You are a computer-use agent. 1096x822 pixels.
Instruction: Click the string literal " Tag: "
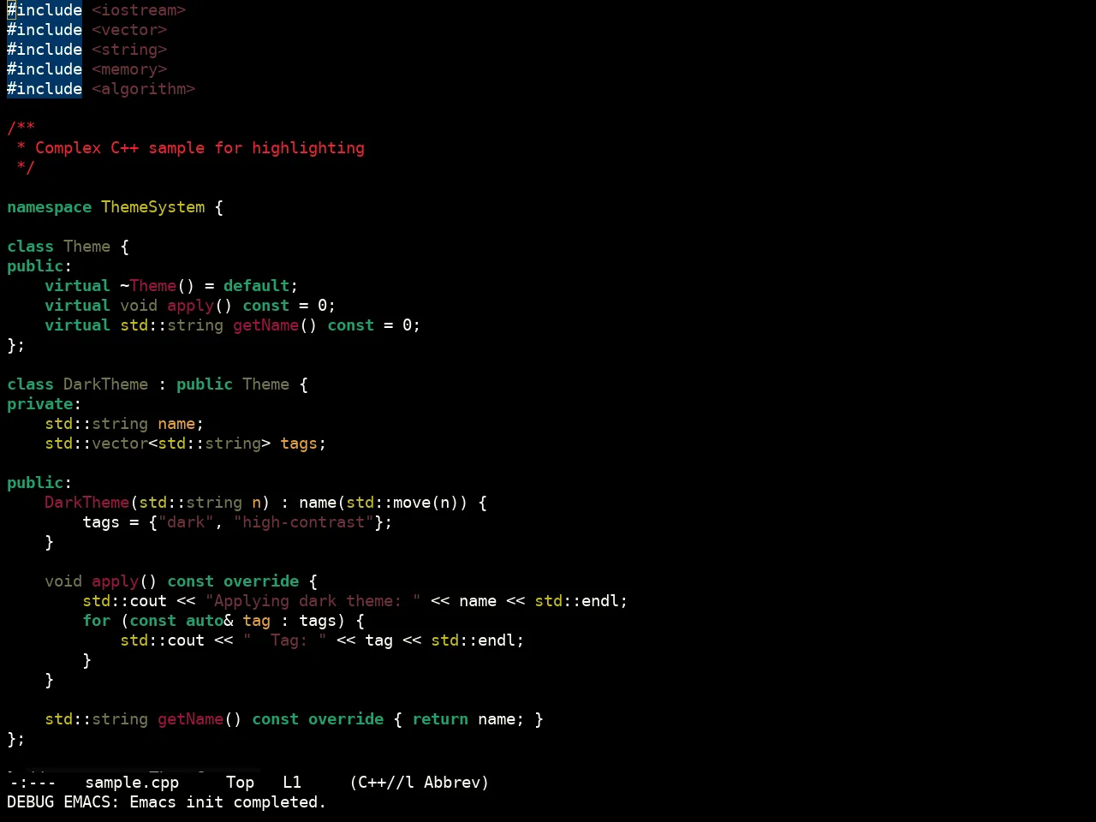285,640
